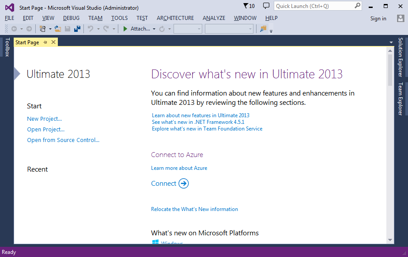This screenshot has height=257, width=408.
Task: Open See what's new in .NET Framework 4.5.1
Action: [198, 122]
